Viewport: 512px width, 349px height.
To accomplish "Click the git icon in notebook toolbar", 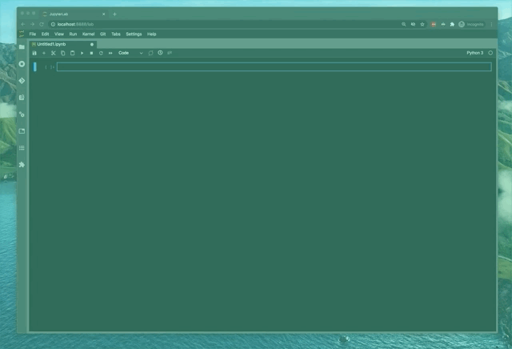I will (170, 53).
